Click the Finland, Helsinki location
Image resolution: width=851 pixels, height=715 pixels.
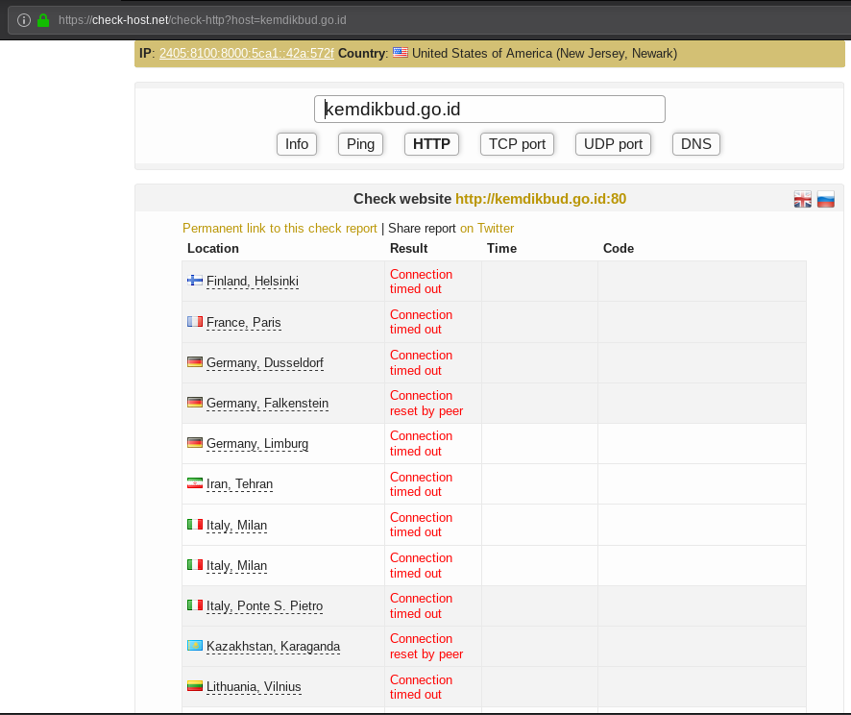point(253,282)
